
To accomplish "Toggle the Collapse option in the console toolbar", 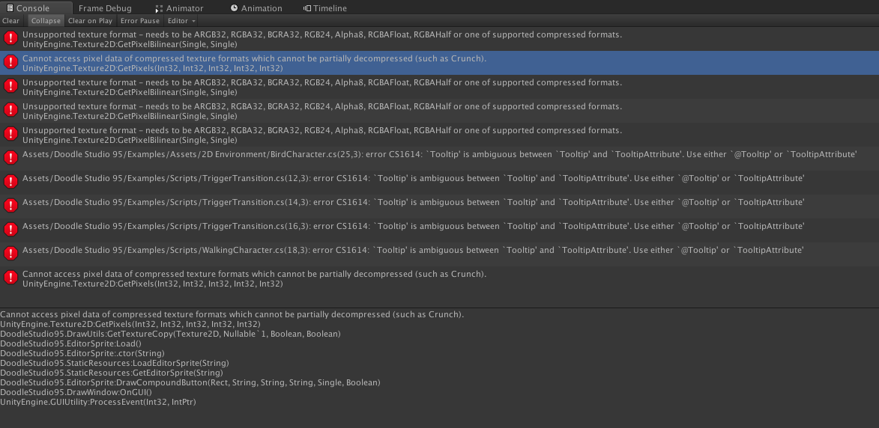I will click(x=46, y=21).
